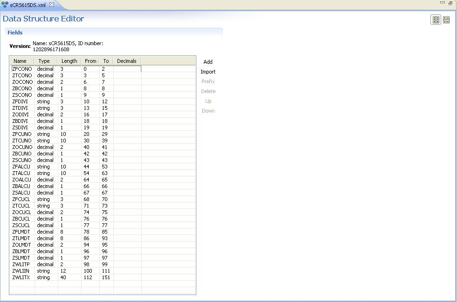
Task: Select the ZFALCU field name
Action: [21, 167]
